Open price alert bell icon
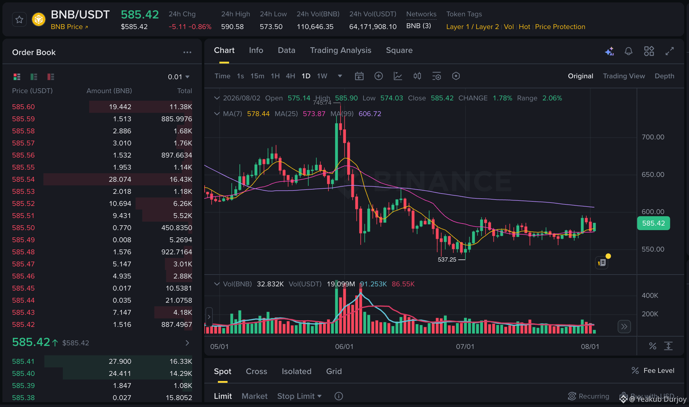The image size is (689, 407). click(x=629, y=51)
